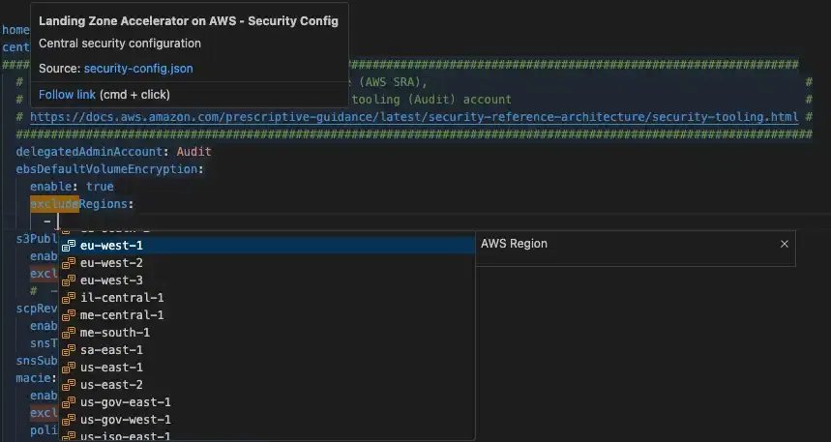Screen dimensions: 831x442
Task: Click the Follow link text in hover tooltip
Action: tap(67, 95)
